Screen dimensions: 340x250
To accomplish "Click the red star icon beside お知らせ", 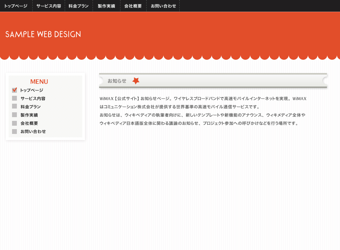I will coord(136,81).
